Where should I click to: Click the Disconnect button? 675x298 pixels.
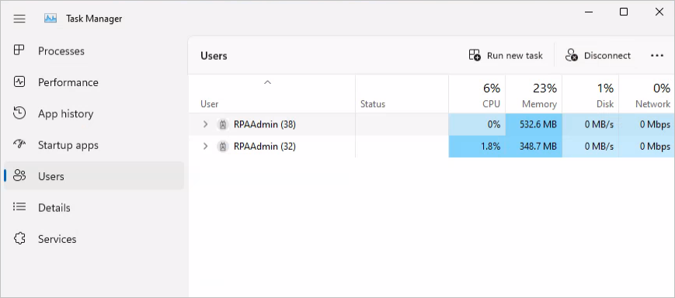[598, 55]
